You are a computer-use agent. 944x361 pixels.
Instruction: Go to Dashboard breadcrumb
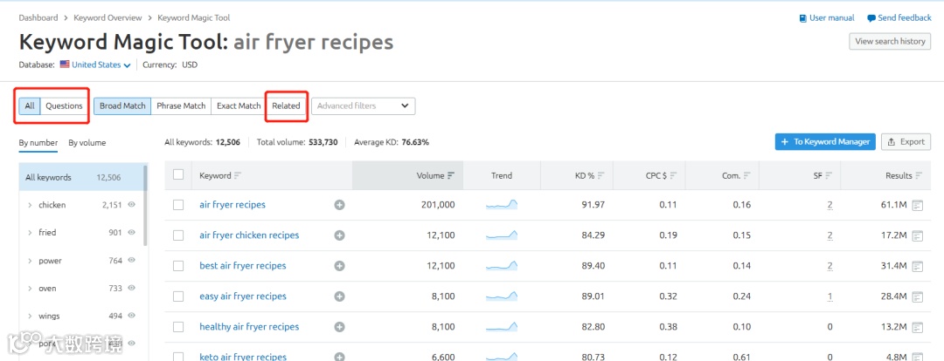click(38, 18)
